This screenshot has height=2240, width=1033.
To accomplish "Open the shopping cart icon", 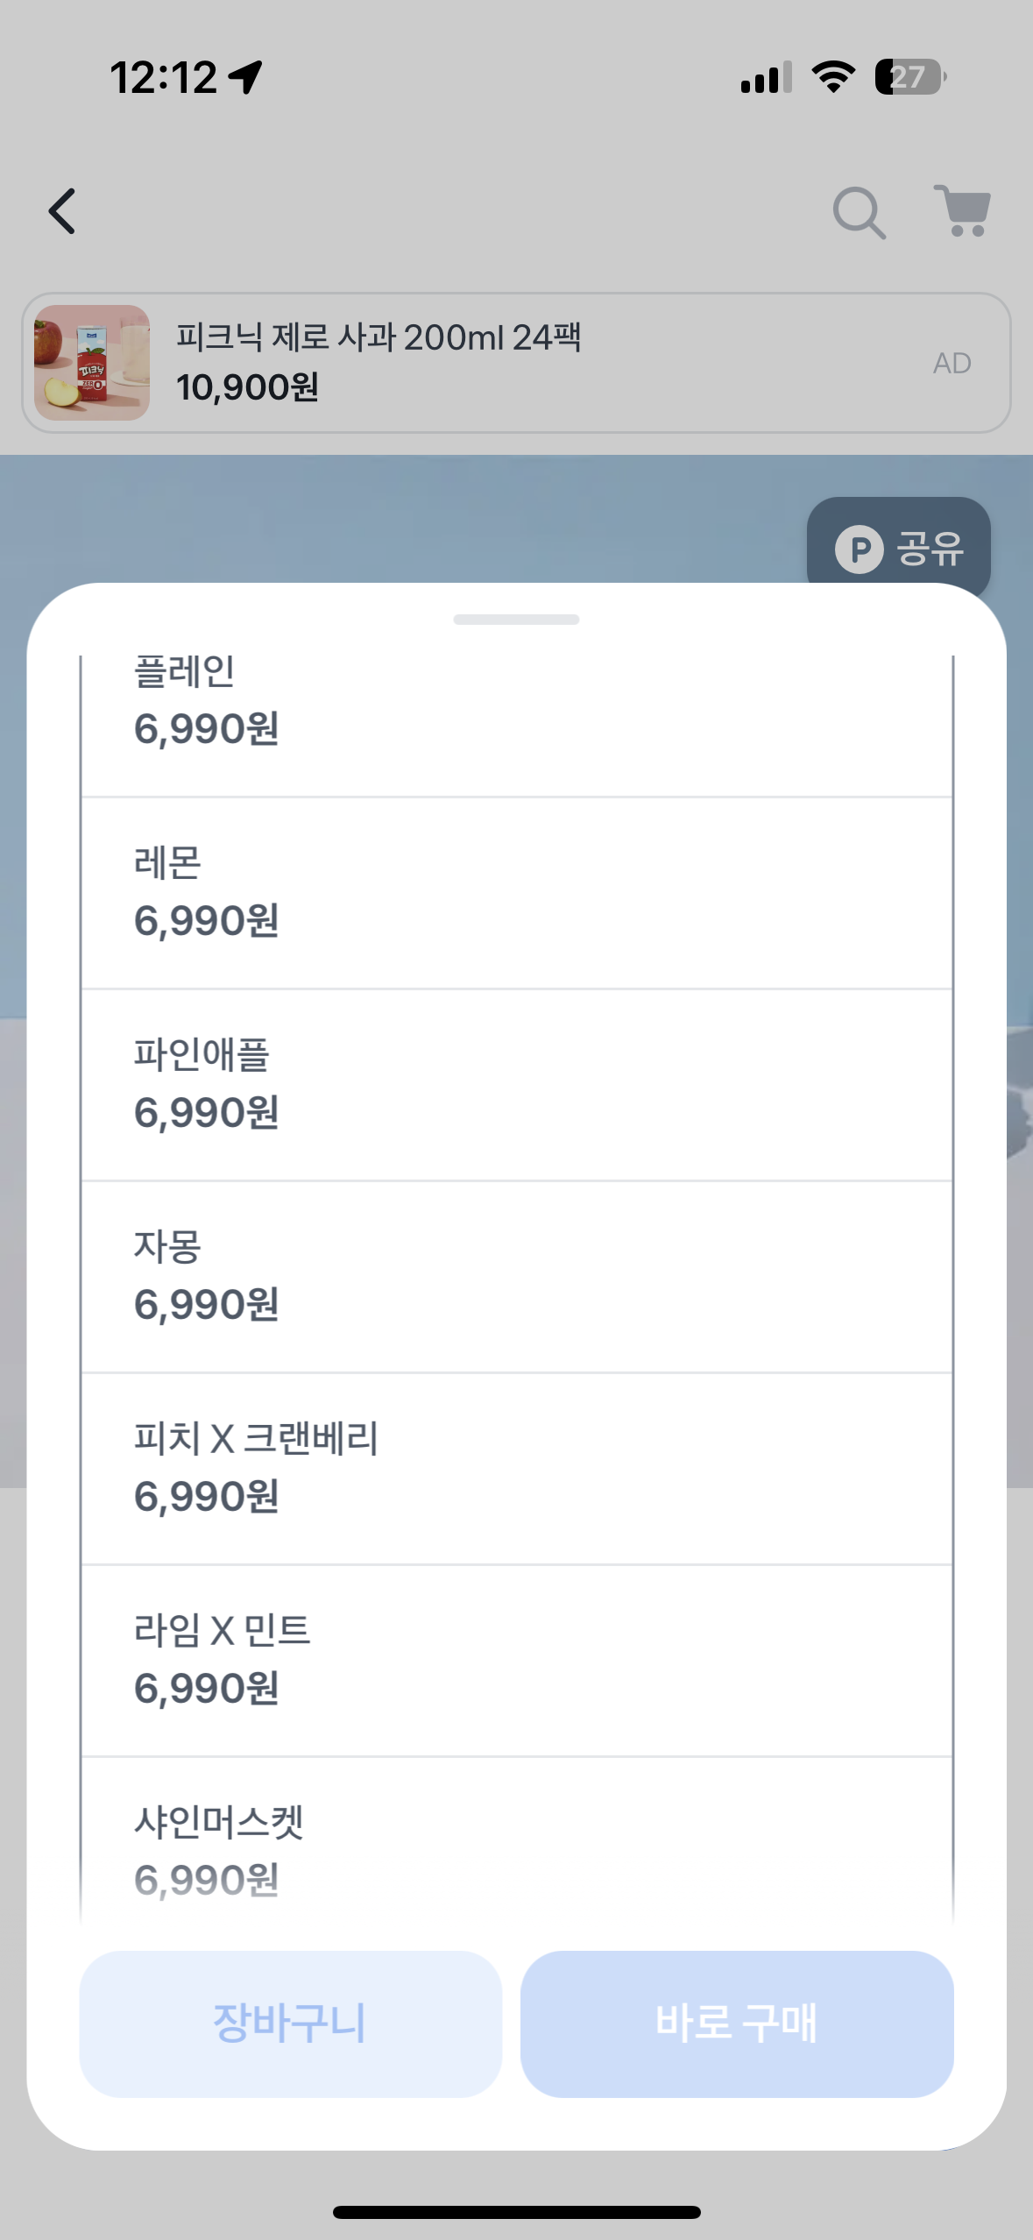I will [x=962, y=211].
